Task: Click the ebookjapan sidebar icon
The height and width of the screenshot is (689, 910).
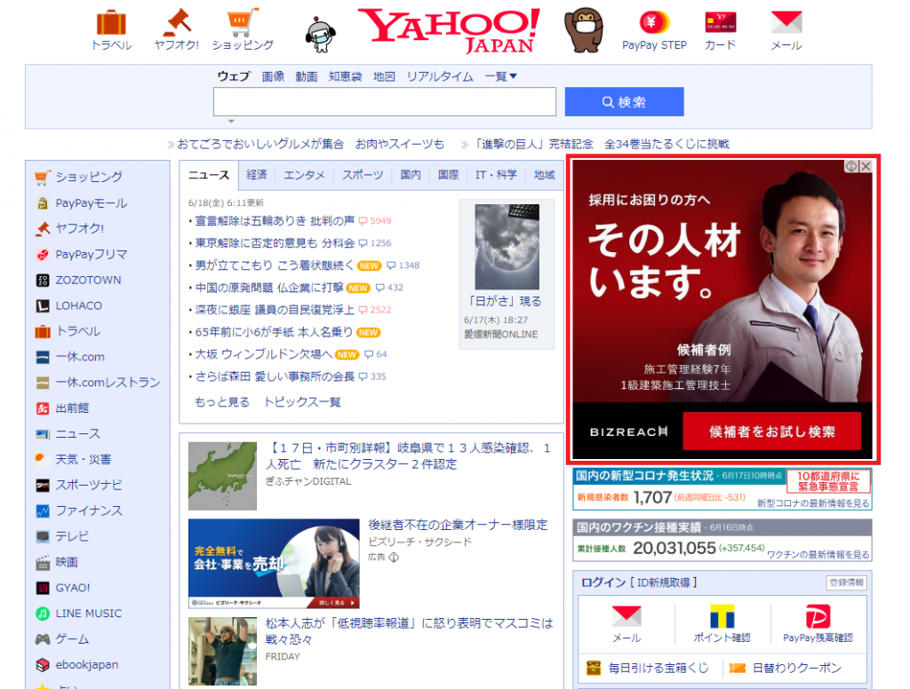Action: coord(42,665)
